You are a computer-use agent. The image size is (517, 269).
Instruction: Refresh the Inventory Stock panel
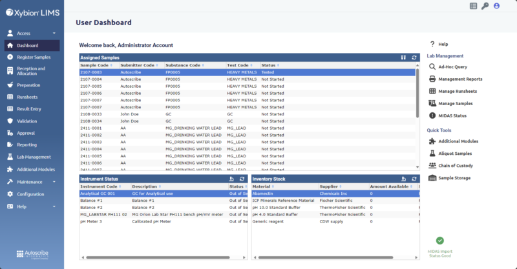414,179
